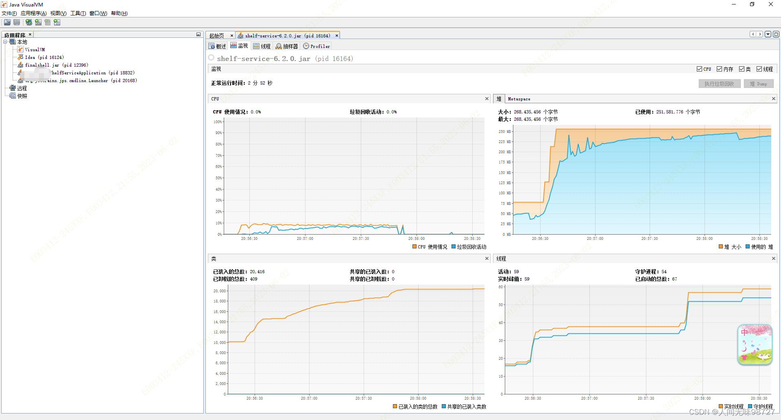Click the orange 堆 大小 legend swatch
Image resolution: width=781 pixels, height=420 pixels.
coord(721,246)
